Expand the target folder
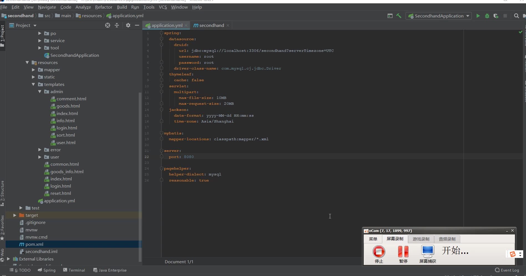This screenshot has height=276, width=526. [15, 215]
